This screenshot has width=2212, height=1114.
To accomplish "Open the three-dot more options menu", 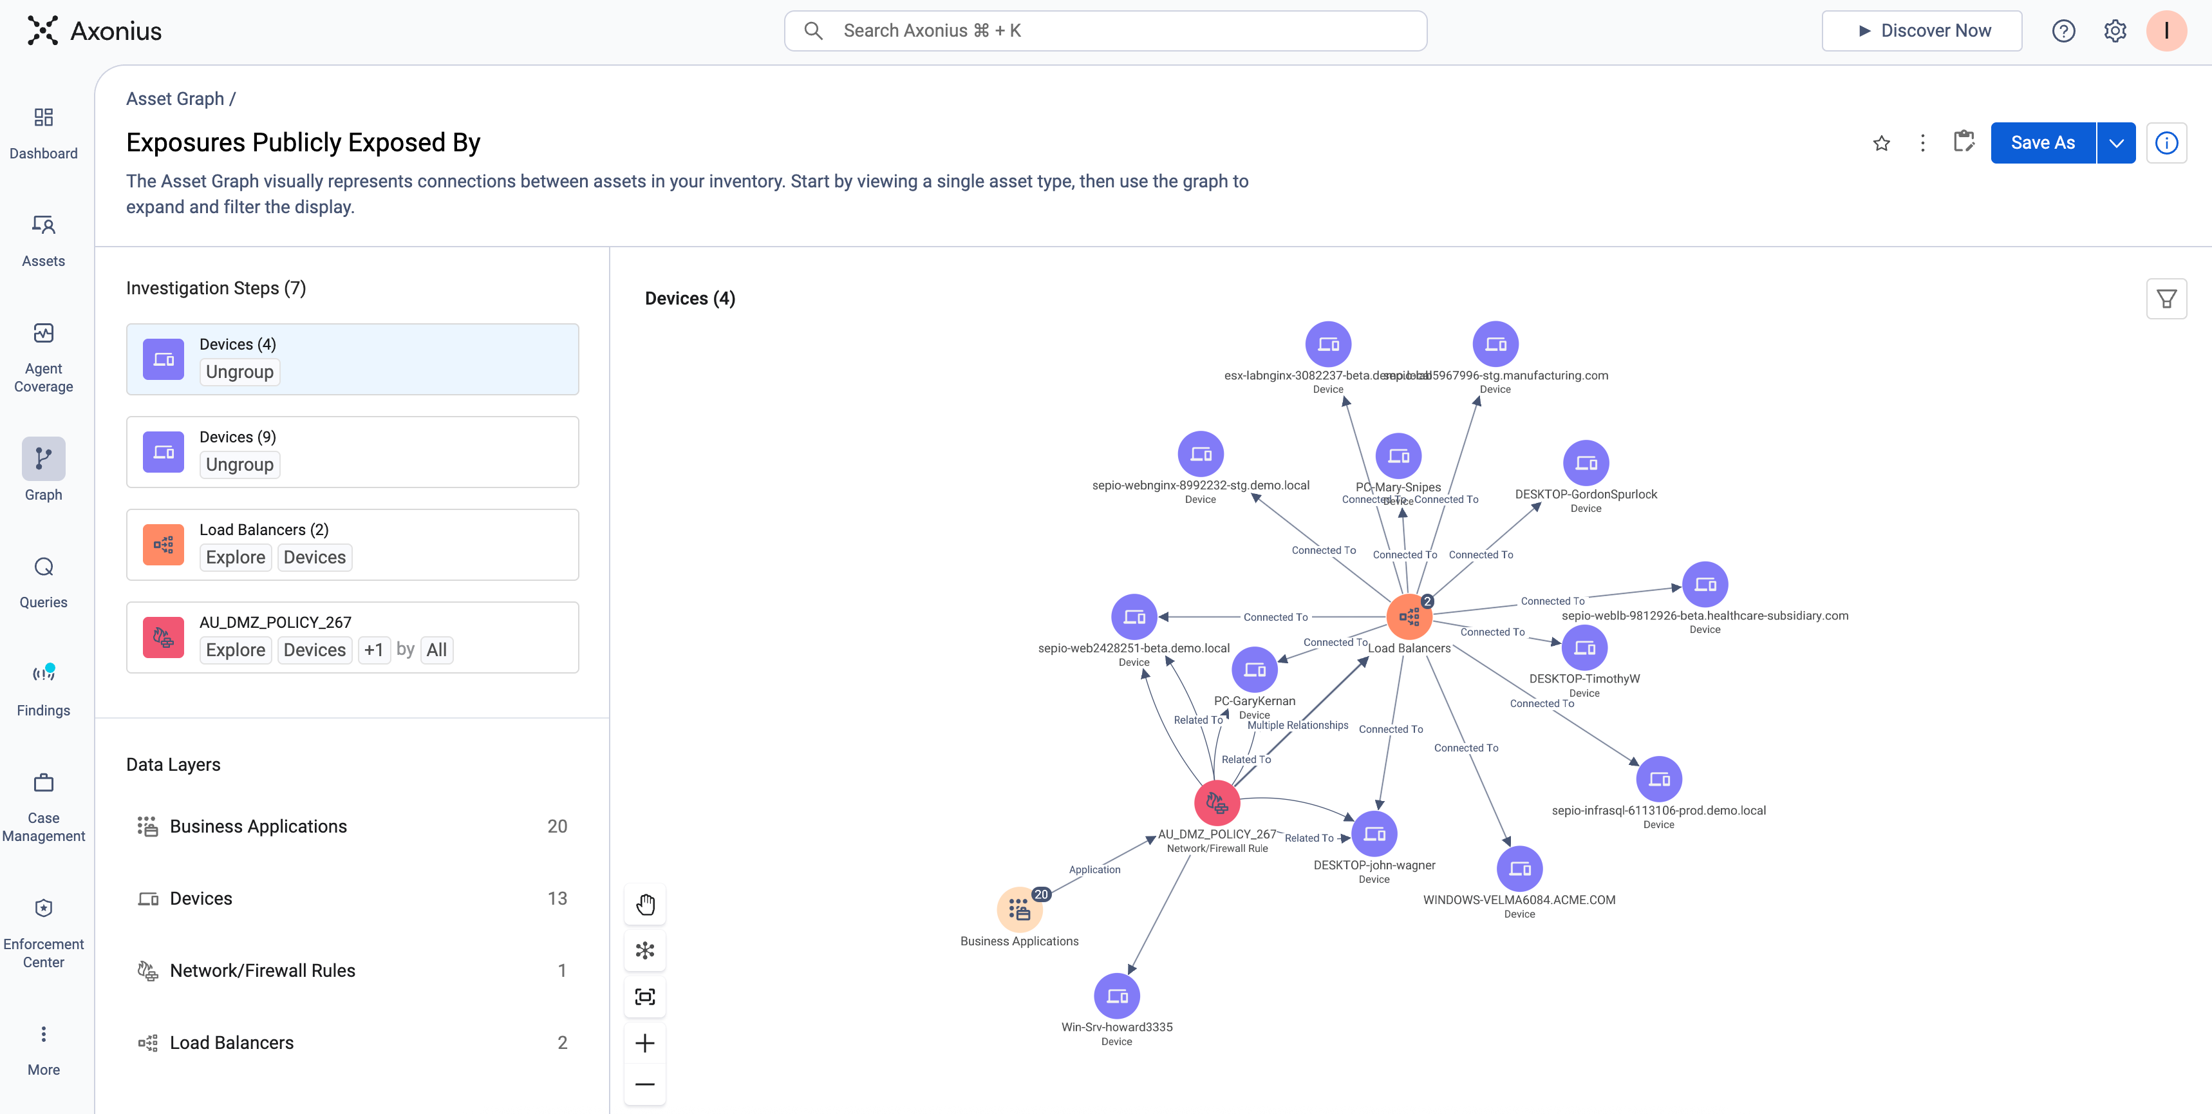I will (x=1922, y=144).
